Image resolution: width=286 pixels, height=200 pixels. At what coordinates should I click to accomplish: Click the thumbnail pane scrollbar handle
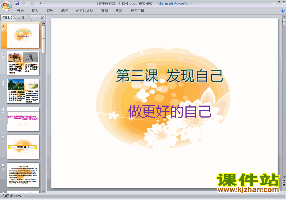point(44,39)
